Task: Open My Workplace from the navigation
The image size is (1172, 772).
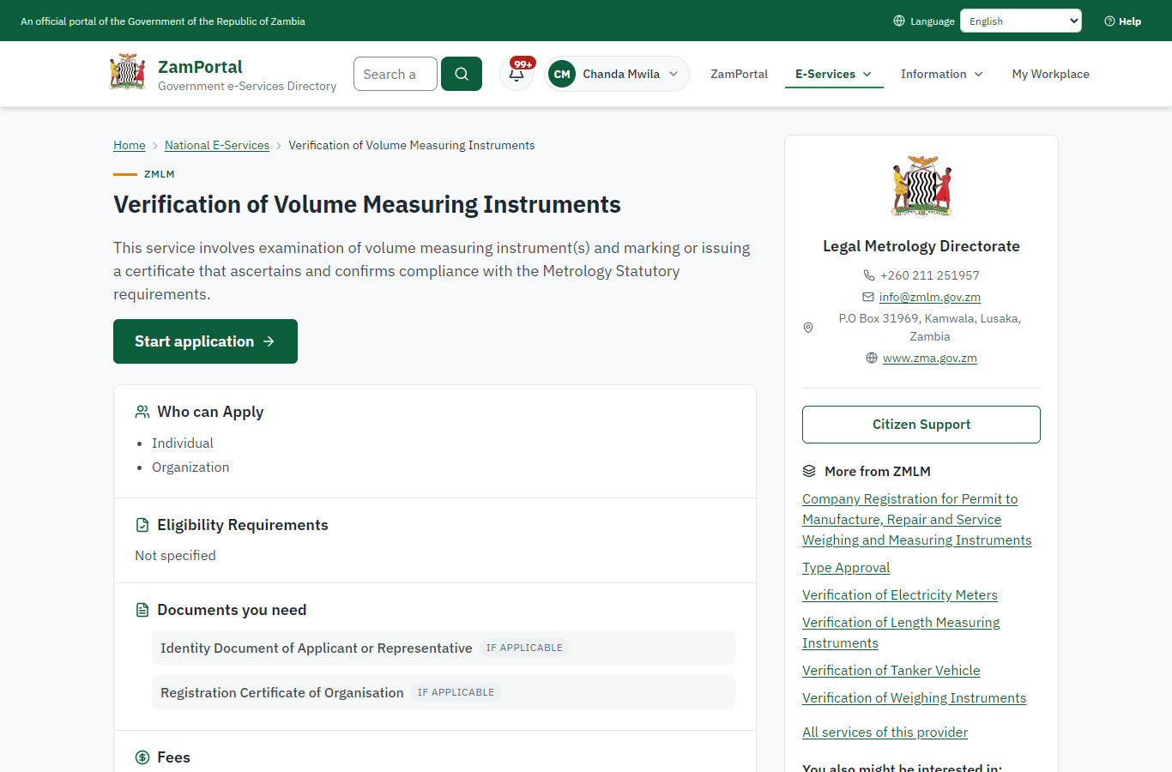Action: point(1051,74)
